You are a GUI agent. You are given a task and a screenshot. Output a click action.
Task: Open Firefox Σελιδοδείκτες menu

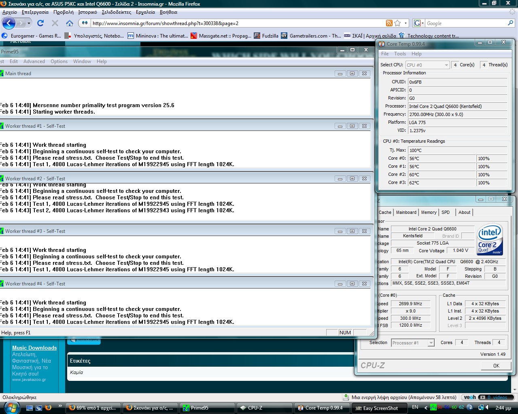(117, 12)
